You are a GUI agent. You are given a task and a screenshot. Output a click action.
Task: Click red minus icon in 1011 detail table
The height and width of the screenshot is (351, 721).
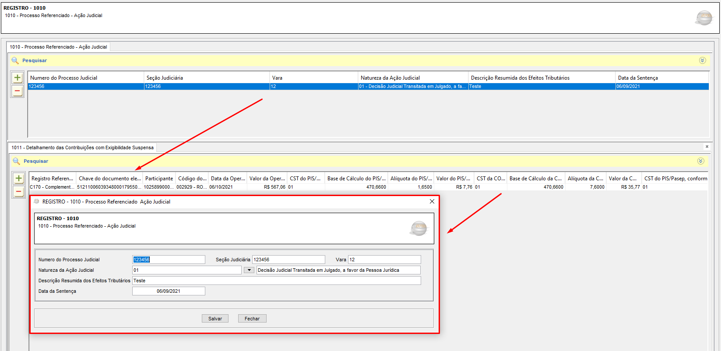coord(18,191)
